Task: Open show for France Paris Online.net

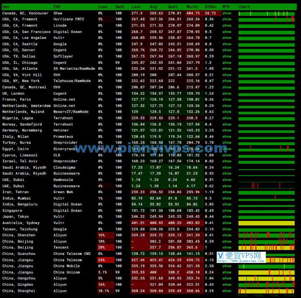Action: pos(227,100)
